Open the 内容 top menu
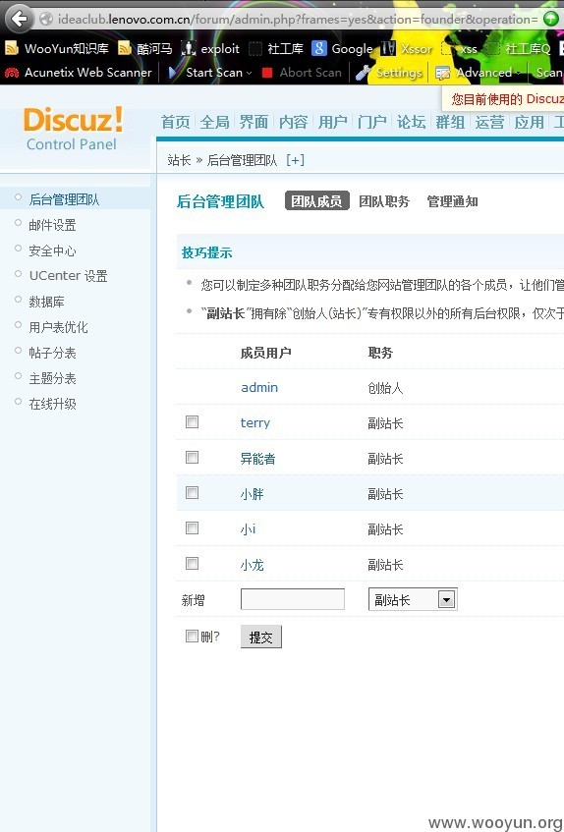This screenshot has width=564, height=832. [x=293, y=122]
